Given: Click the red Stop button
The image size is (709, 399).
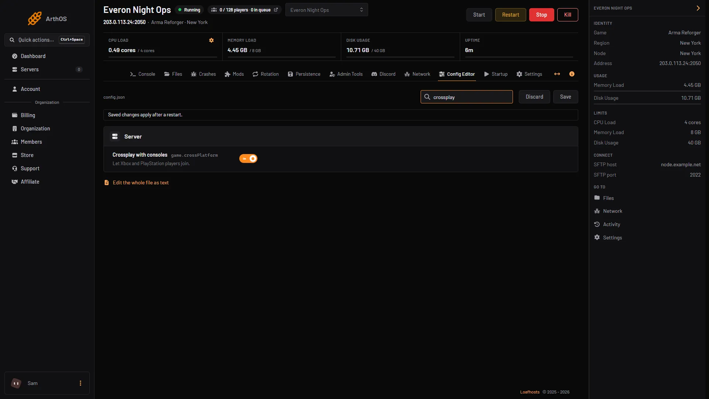Looking at the screenshot, I should 541,15.
